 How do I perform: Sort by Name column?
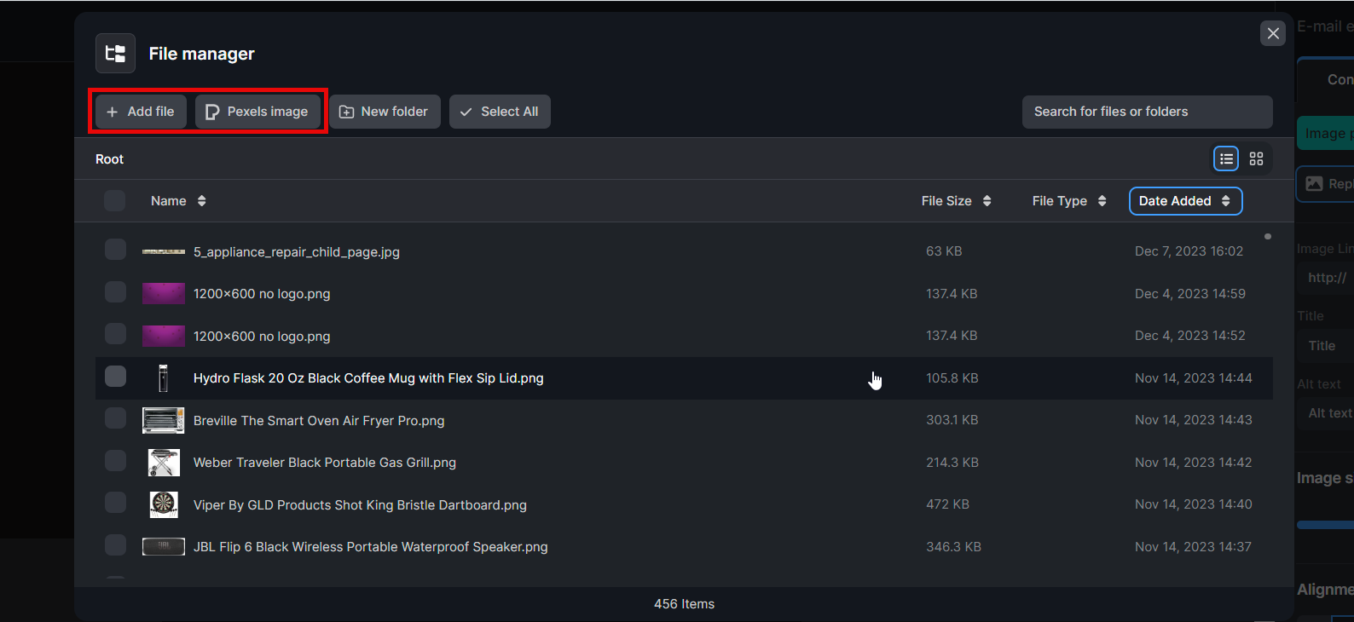(x=178, y=201)
